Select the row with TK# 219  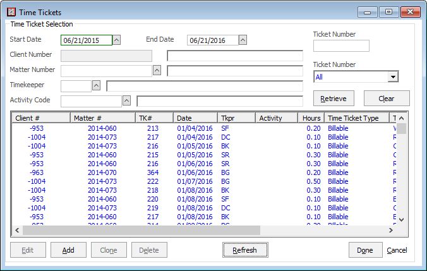tap(204, 208)
